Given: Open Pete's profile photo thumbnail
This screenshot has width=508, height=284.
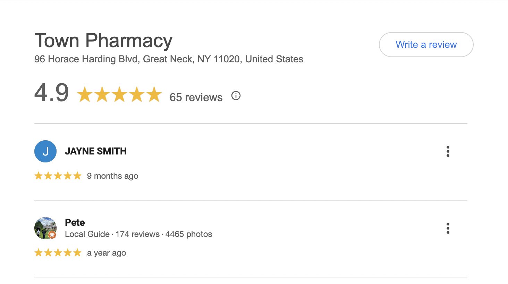Looking at the screenshot, I should [44, 227].
